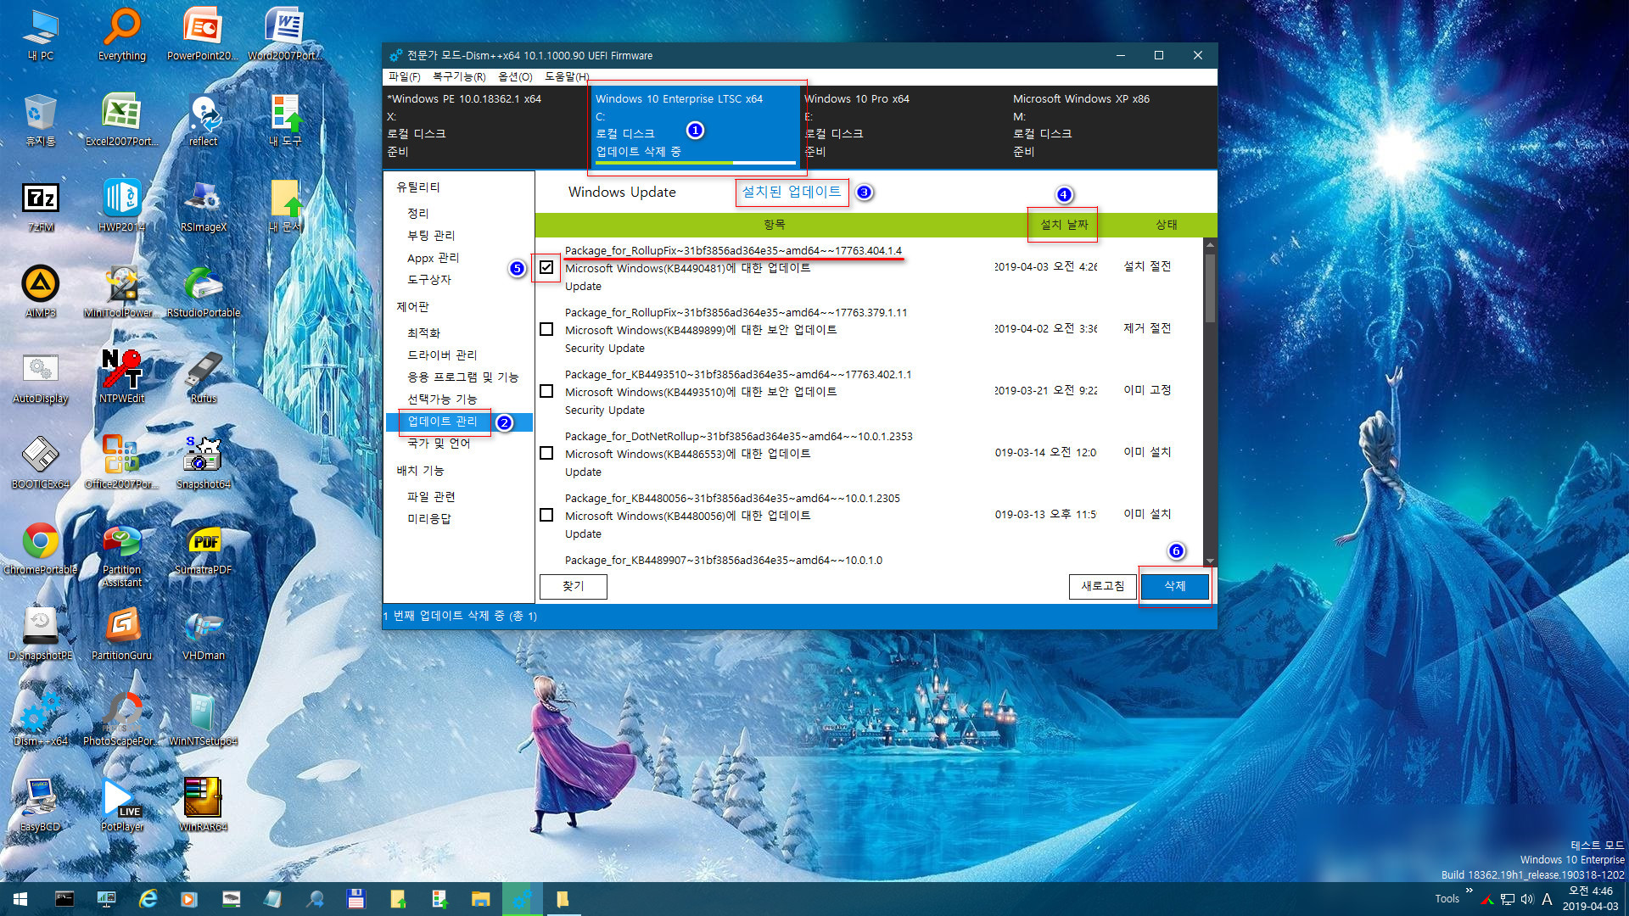1629x916 pixels.
Task: Click the 찾기 find button
Action: pyautogui.click(x=574, y=586)
